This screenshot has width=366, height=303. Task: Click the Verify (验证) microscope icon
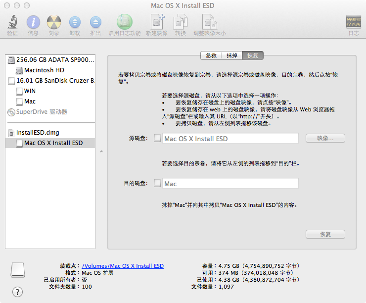(12, 22)
